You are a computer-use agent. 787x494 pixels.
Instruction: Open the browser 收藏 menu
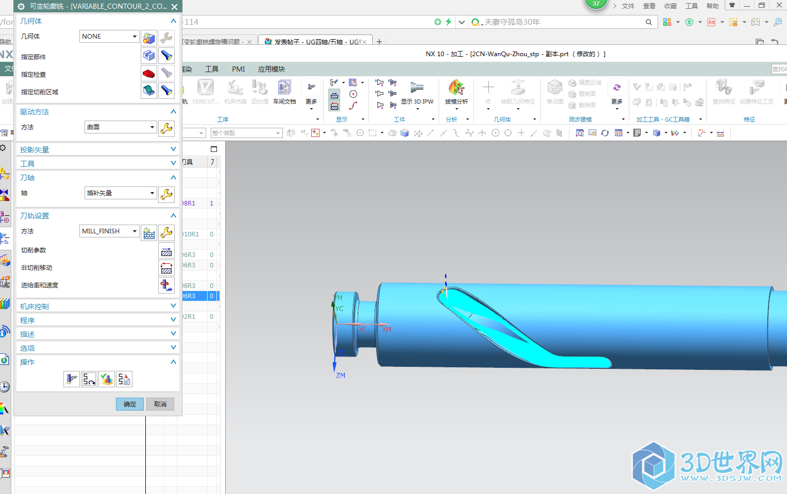671,6
